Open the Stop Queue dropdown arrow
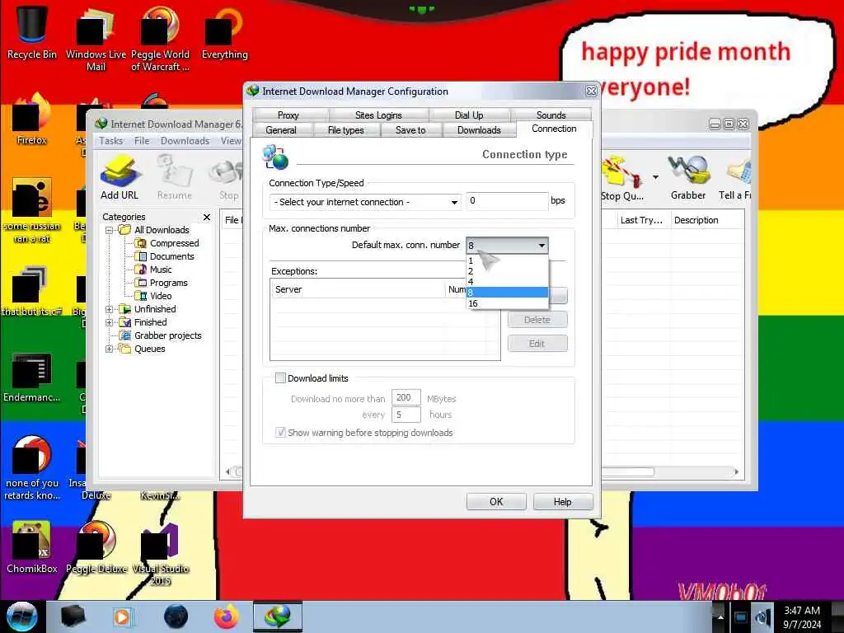The width and height of the screenshot is (844, 633). pyautogui.click(x=655, y=177)
